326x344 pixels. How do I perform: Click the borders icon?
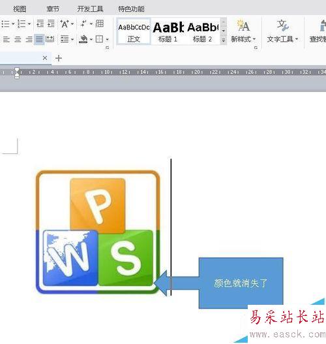(x=100, y=39)
